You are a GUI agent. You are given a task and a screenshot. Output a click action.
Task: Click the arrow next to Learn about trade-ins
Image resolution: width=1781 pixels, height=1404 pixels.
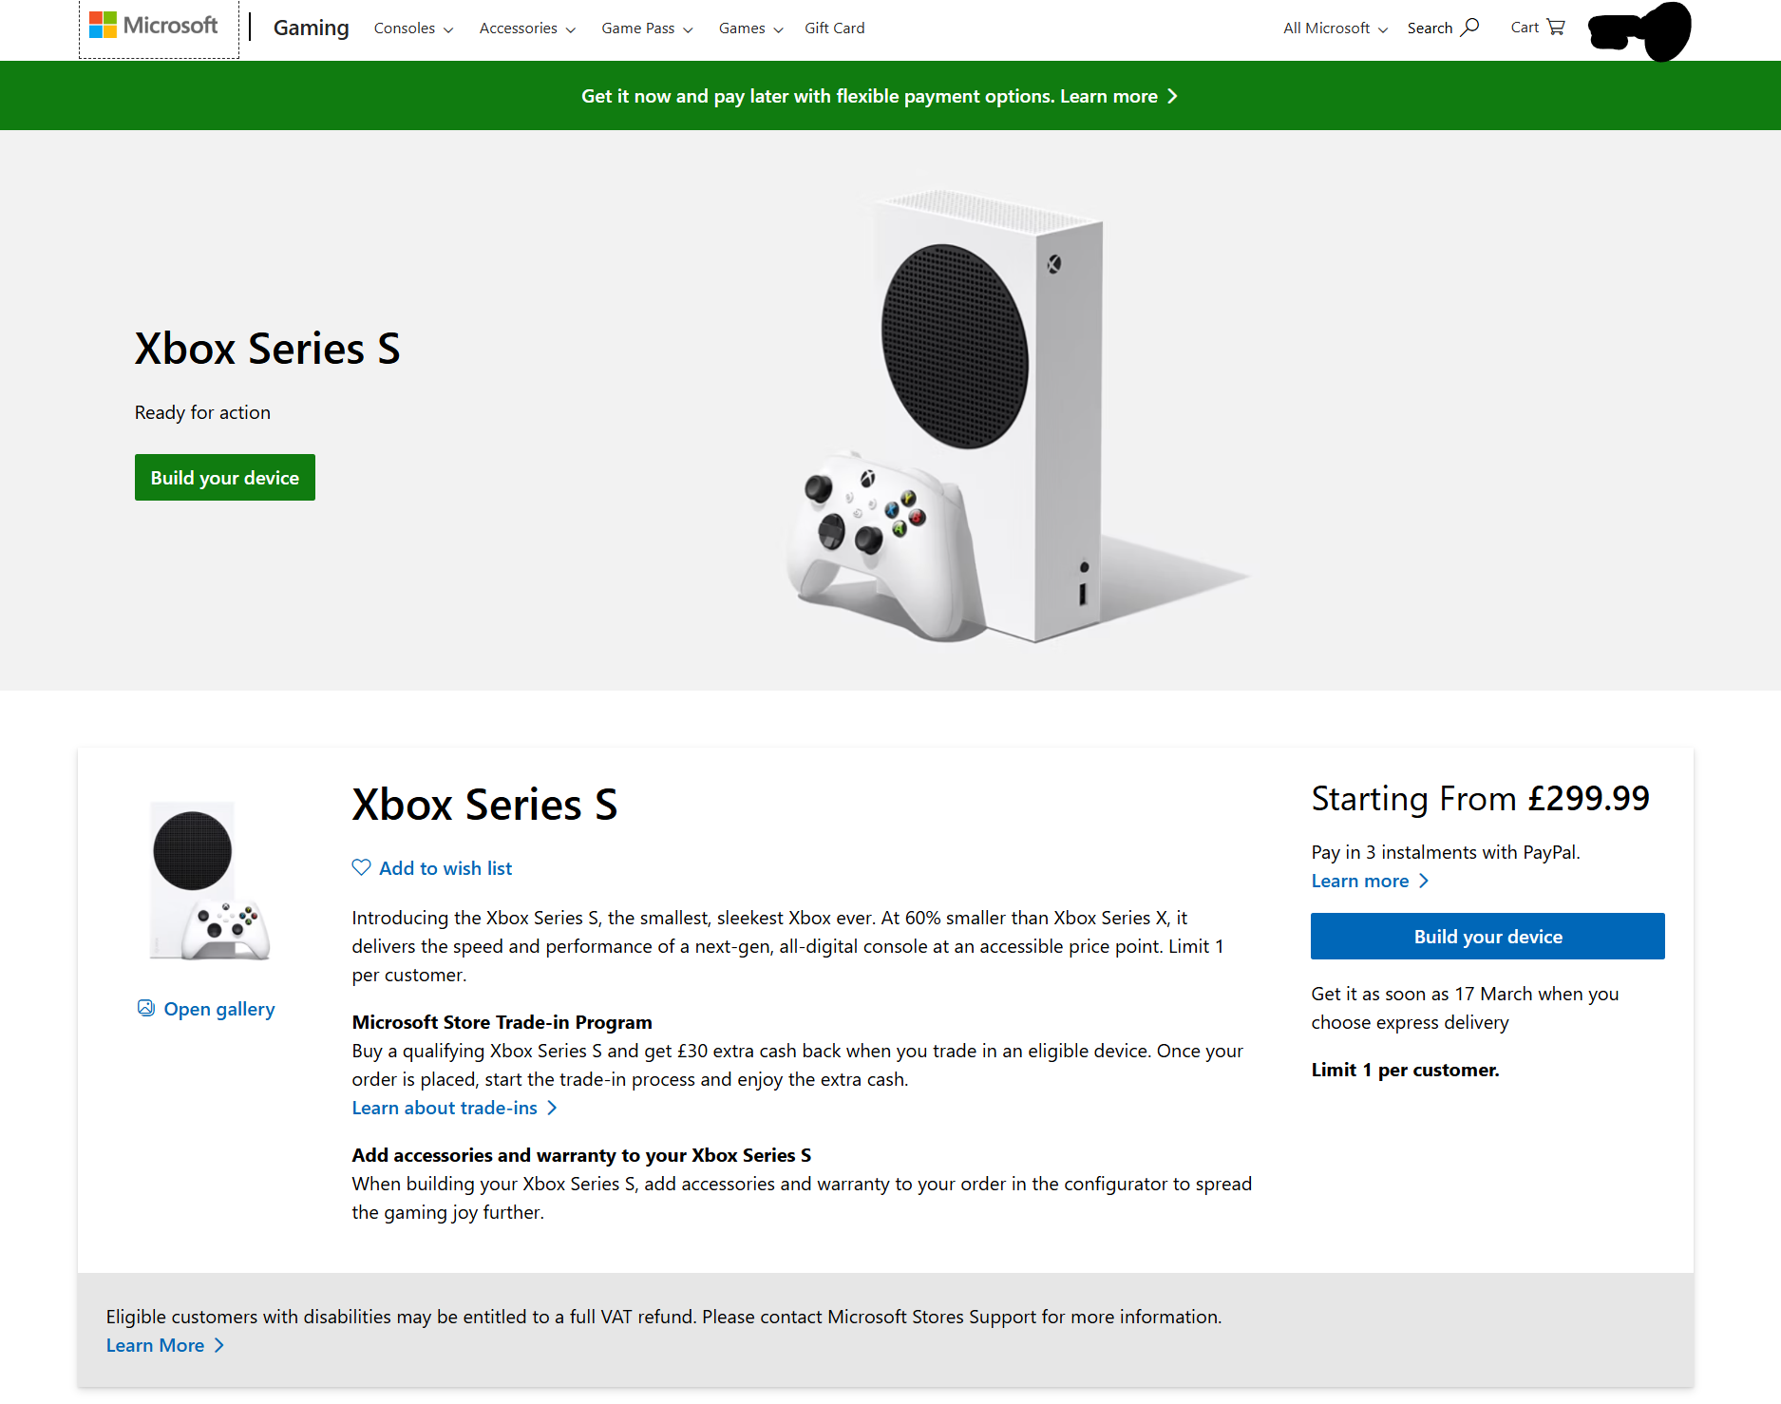pos(552,1108)
